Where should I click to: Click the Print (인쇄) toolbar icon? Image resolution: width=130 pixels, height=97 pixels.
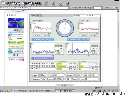click(68, 4)
